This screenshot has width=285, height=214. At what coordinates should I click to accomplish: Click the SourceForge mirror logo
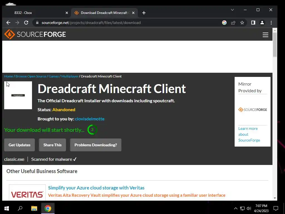click(x=252, y=110)
